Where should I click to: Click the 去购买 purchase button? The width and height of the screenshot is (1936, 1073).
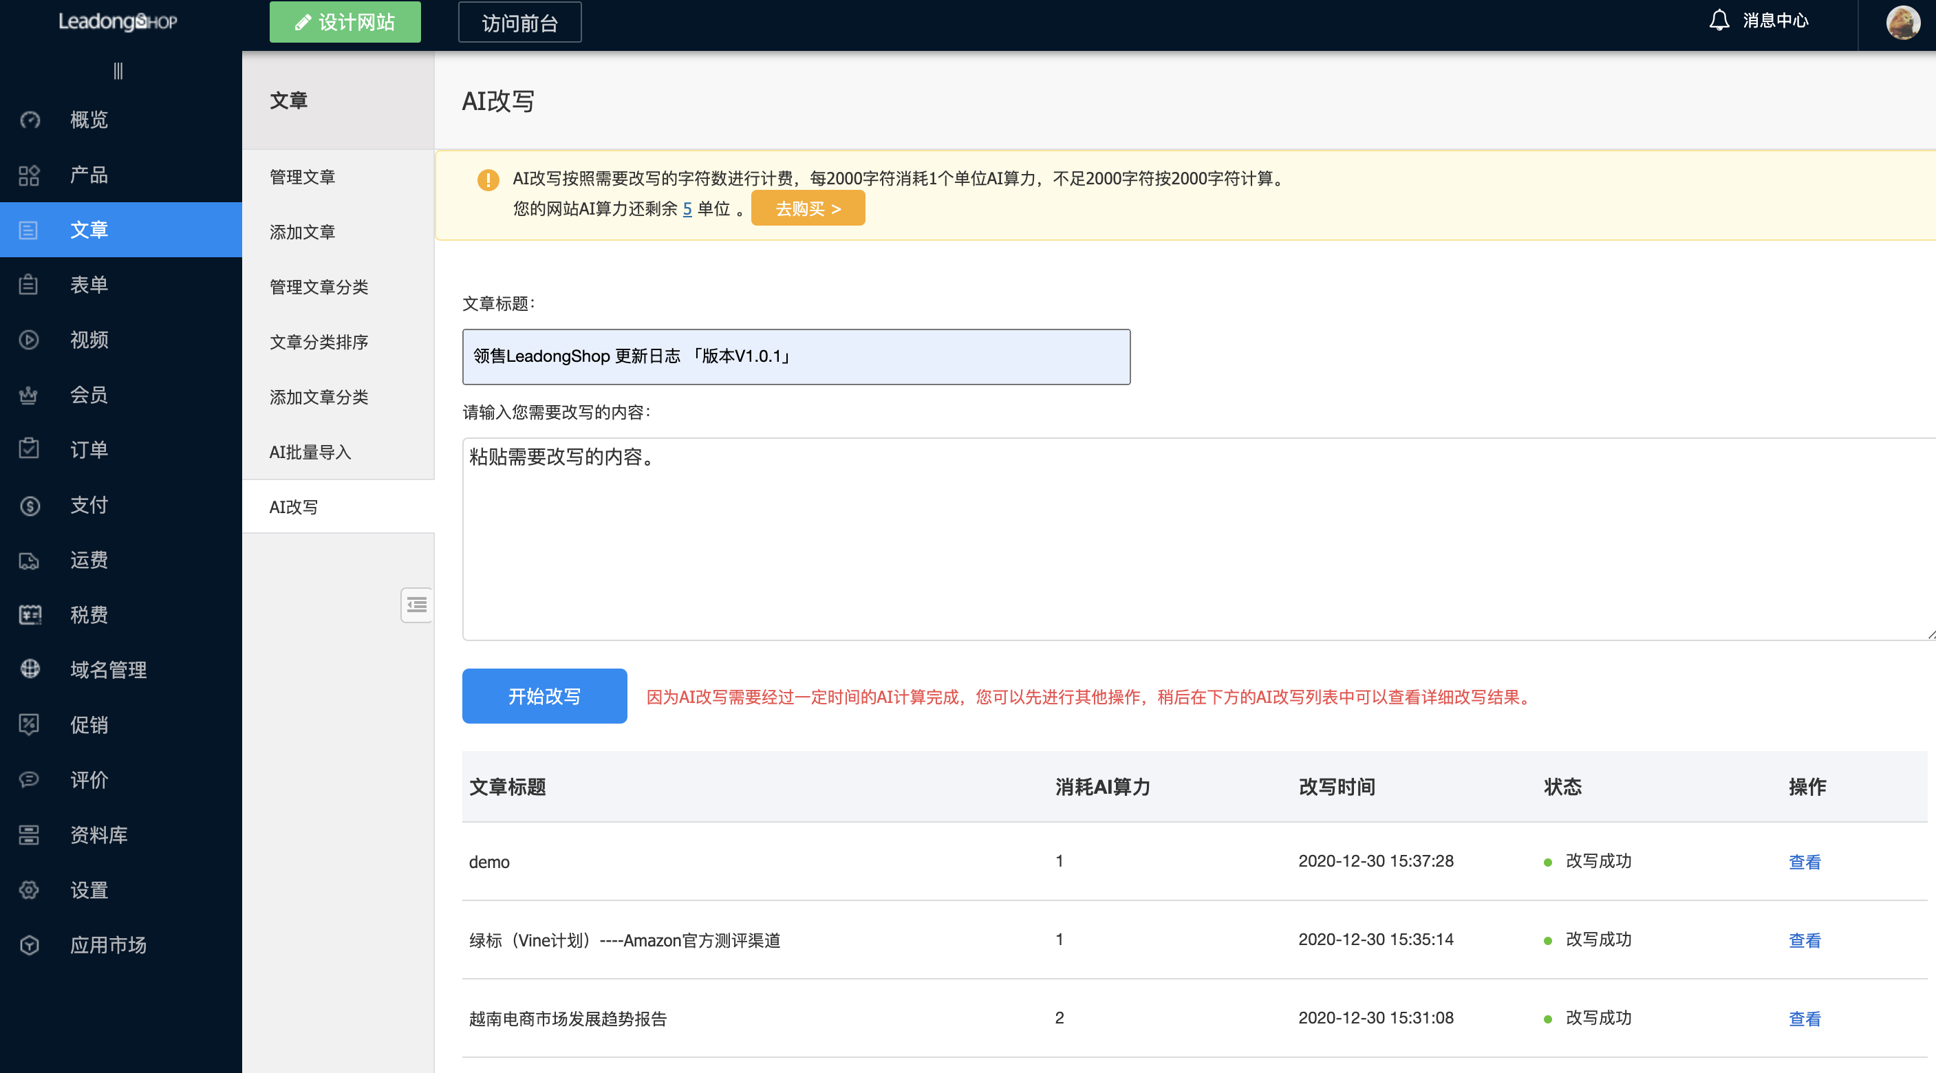coord(807,208)
